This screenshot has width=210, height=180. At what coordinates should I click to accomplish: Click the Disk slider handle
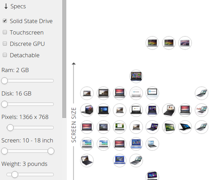4,104
